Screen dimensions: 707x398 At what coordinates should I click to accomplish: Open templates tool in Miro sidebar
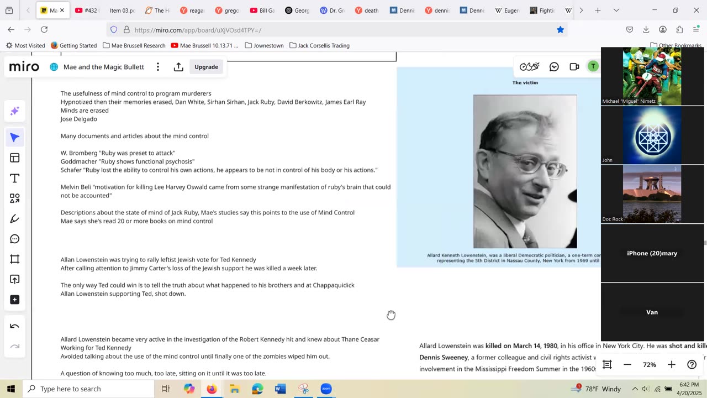point(15,158)
